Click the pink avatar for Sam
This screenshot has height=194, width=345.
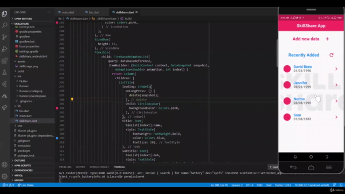287,117
